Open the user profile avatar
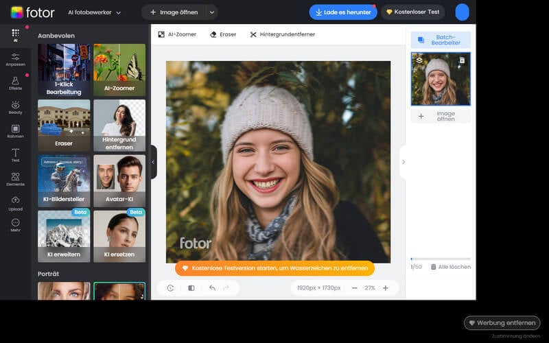The width and height of the screenshot is (549, 343). pyautogui.click(x=462, y=12)
